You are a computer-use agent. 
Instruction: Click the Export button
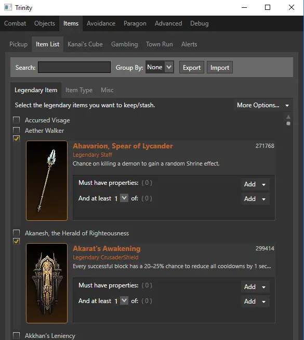tap(192, 68)
